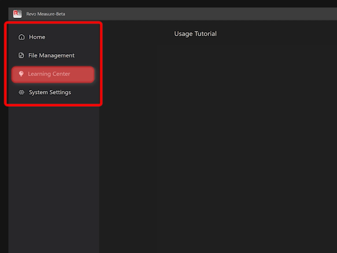Select the highlighted Learning Center item
The width and height of the screenshot is (337, 253).
(53, 74)
